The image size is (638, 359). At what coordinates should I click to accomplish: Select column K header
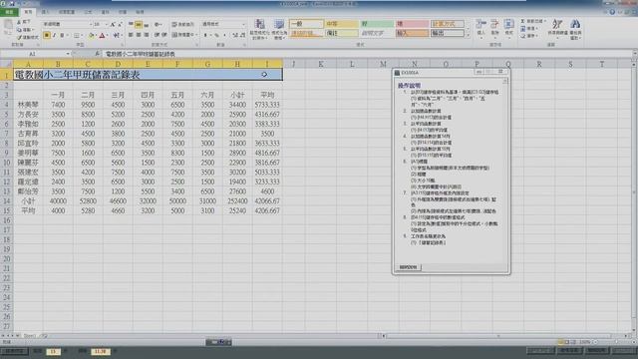pyautogui.click(x=321, y=64)
